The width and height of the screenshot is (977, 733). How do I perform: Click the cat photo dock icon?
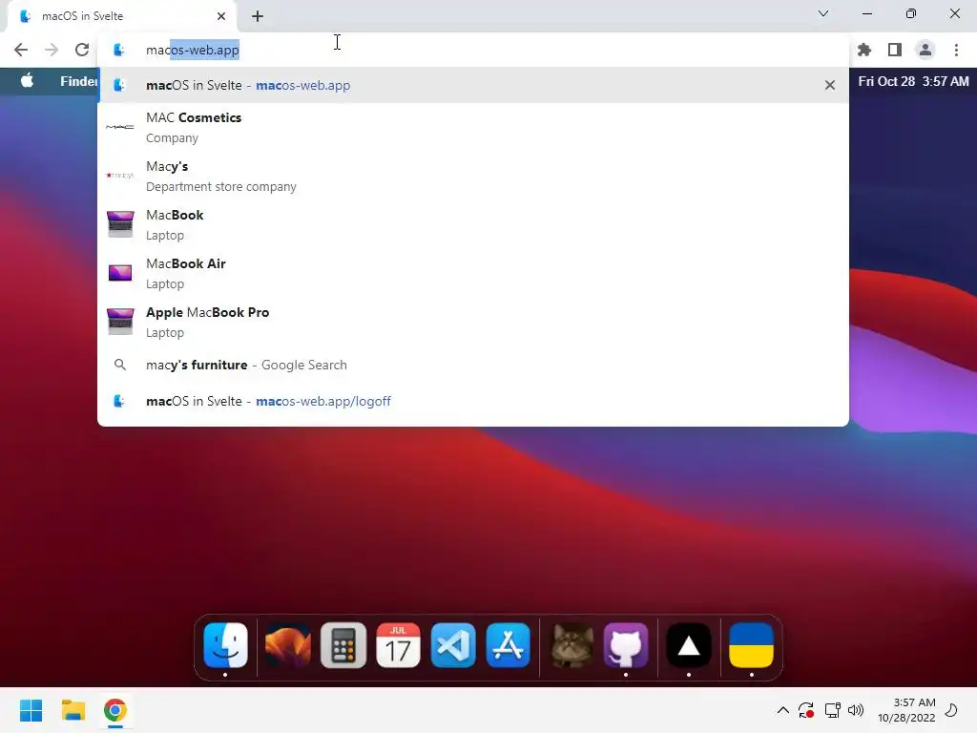[572, 645]
